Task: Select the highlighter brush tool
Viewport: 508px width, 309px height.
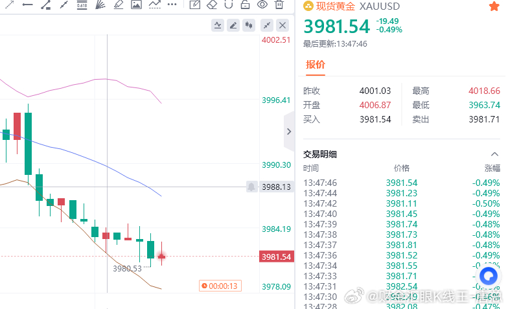Action: tap(118, 4)
